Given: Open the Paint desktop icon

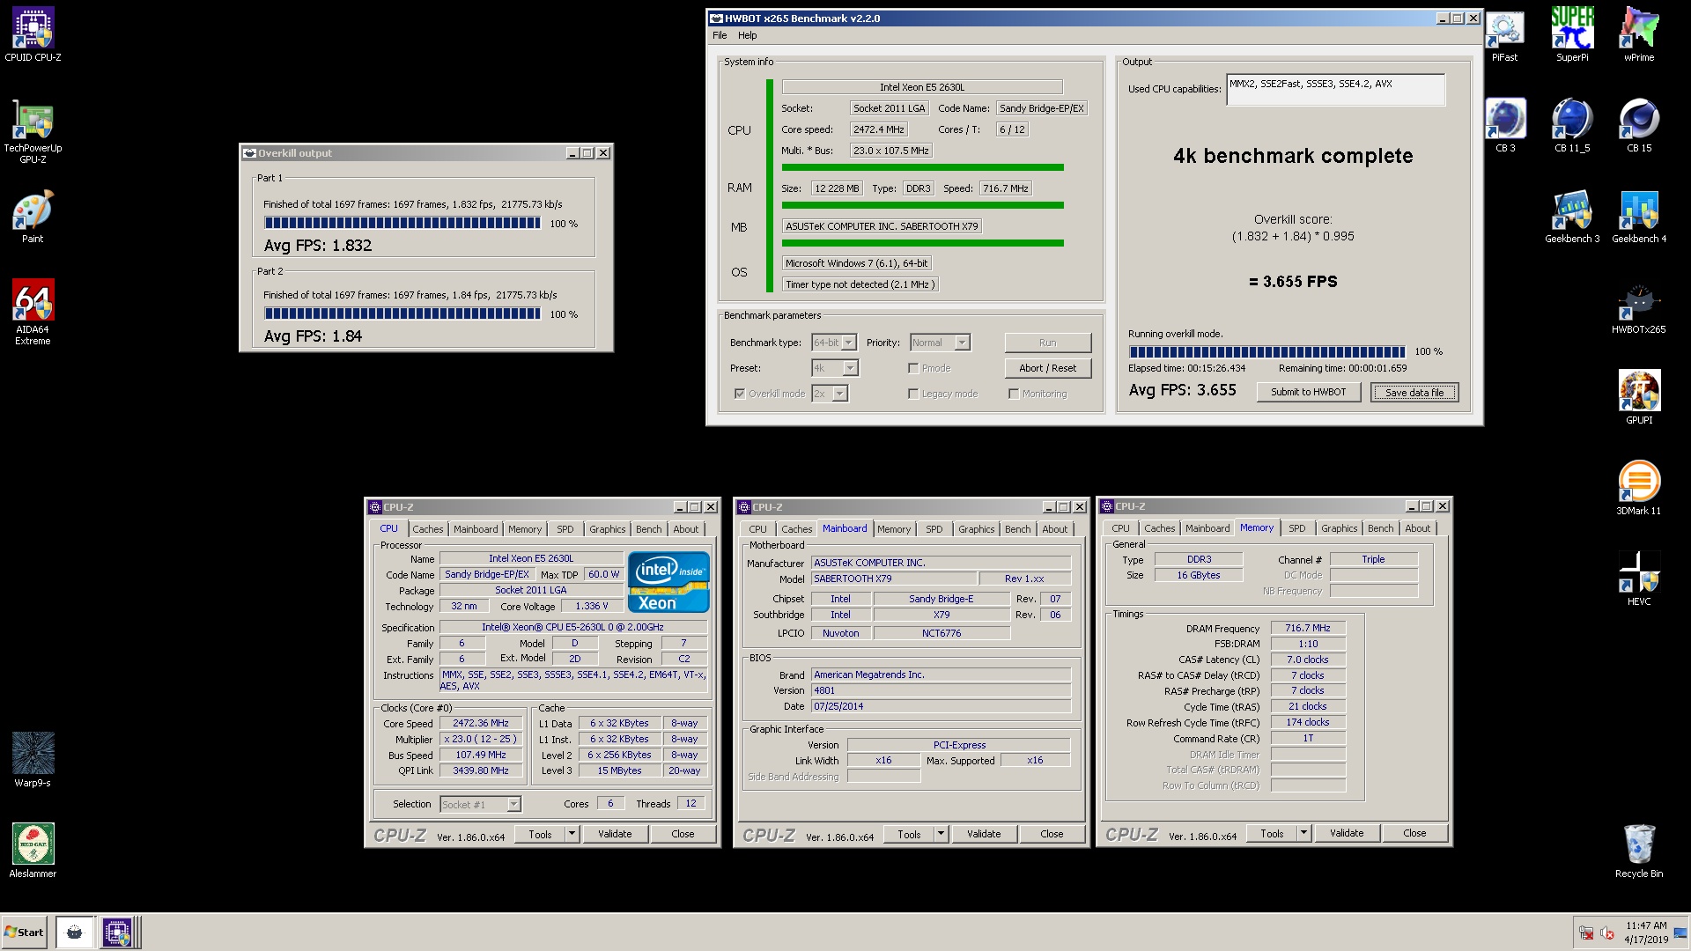Looking at the screenshot, I should (x=33, y=217).
